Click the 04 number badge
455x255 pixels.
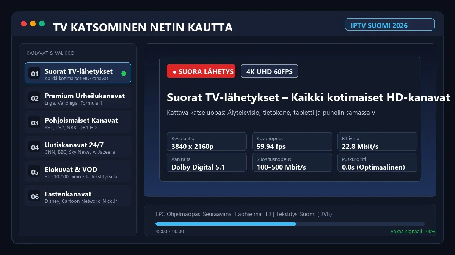35,147
